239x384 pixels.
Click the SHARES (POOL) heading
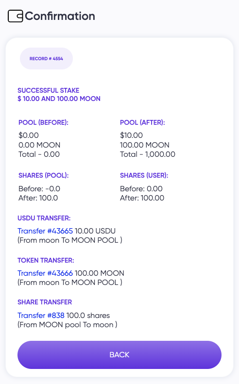click(x=44, y=175)
